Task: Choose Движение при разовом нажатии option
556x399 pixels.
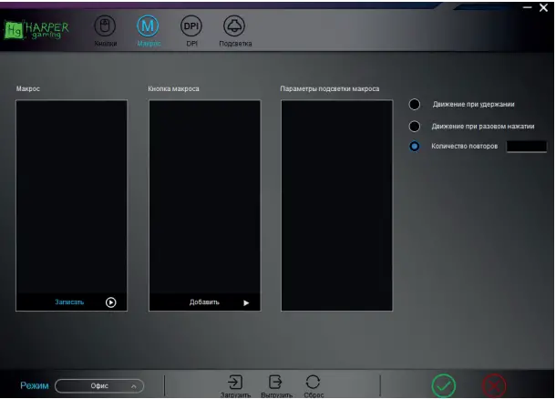Action: (415, 126)
